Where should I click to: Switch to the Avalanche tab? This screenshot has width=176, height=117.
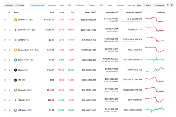pyautogui.click(x=121, y=5)
